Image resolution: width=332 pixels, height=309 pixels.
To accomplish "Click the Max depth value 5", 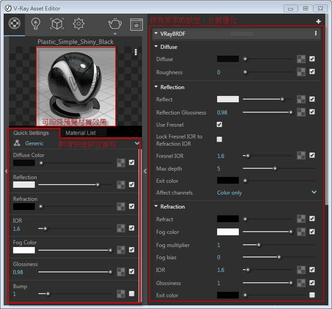I will click(x=219, y=169).
